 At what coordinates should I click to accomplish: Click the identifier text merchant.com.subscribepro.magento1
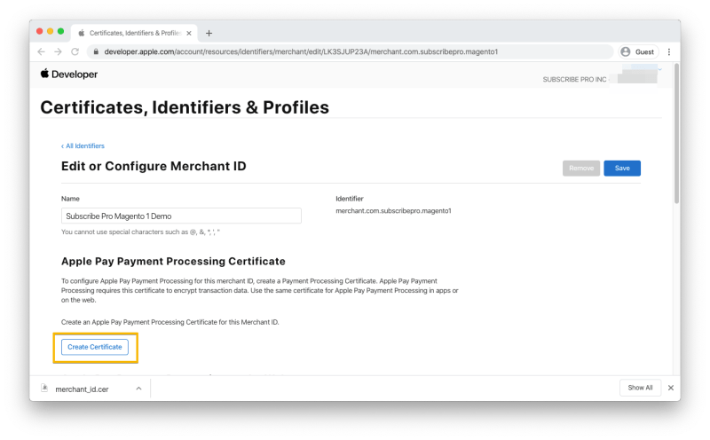coord(393,210)
